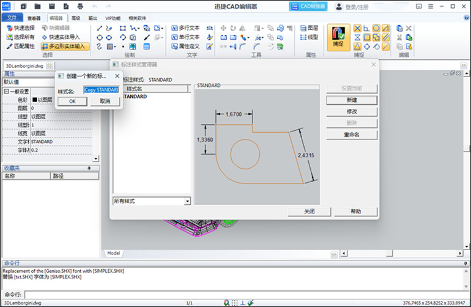Toggle the Endpoint X snap icon
This screenshot has height=307, width=471.
(x=357, y=28)
